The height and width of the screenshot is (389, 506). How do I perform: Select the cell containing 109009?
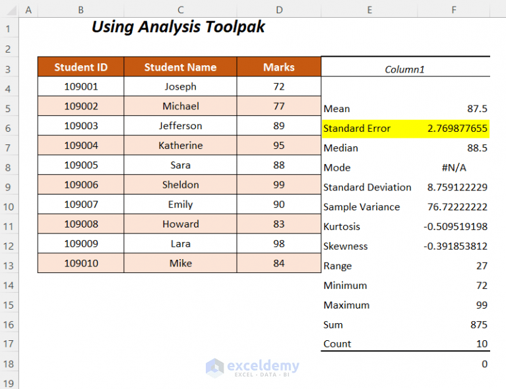pyautogui.click(x=80, y=243)
